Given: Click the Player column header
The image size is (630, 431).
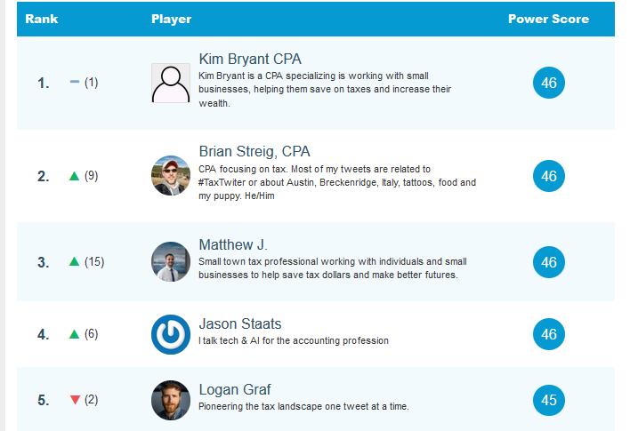Looking at the screenshot, I should pos(171,19).
